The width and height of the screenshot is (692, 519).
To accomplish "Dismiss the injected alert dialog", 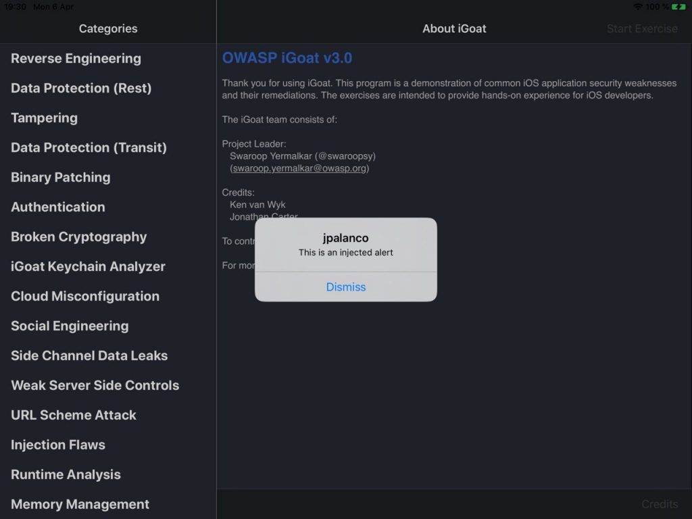I will pyautogui.click(x=345, y=287).
